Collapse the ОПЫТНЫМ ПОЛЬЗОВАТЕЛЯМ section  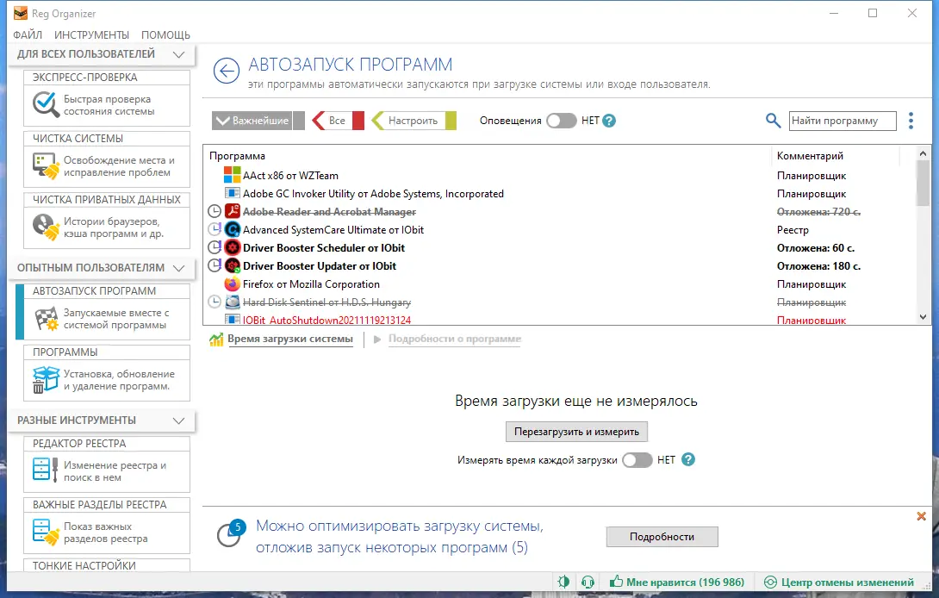click(x=178, y=268)
